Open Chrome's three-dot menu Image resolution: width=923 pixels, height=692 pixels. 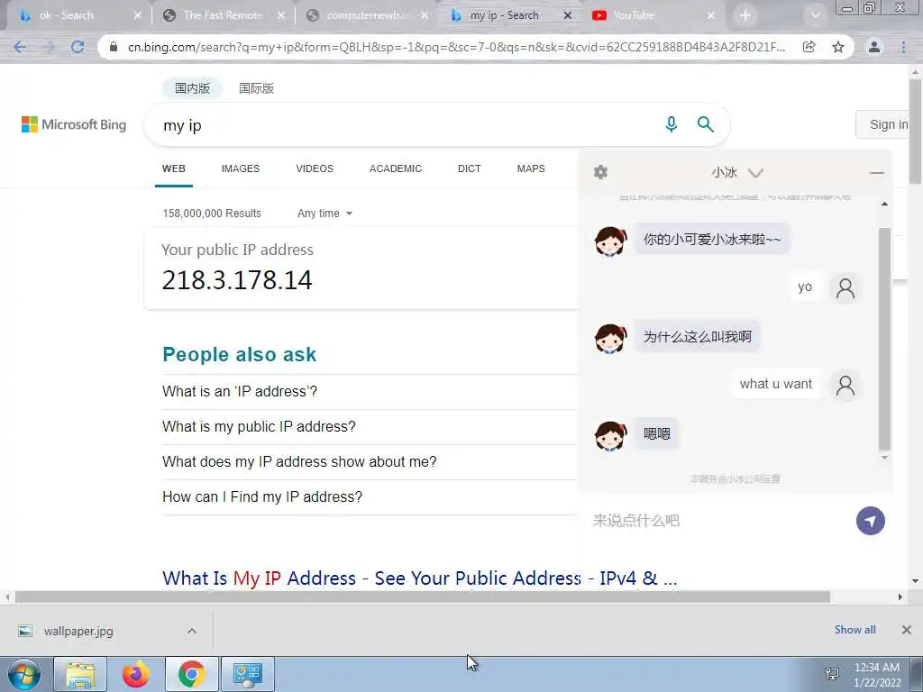(903, 47)
